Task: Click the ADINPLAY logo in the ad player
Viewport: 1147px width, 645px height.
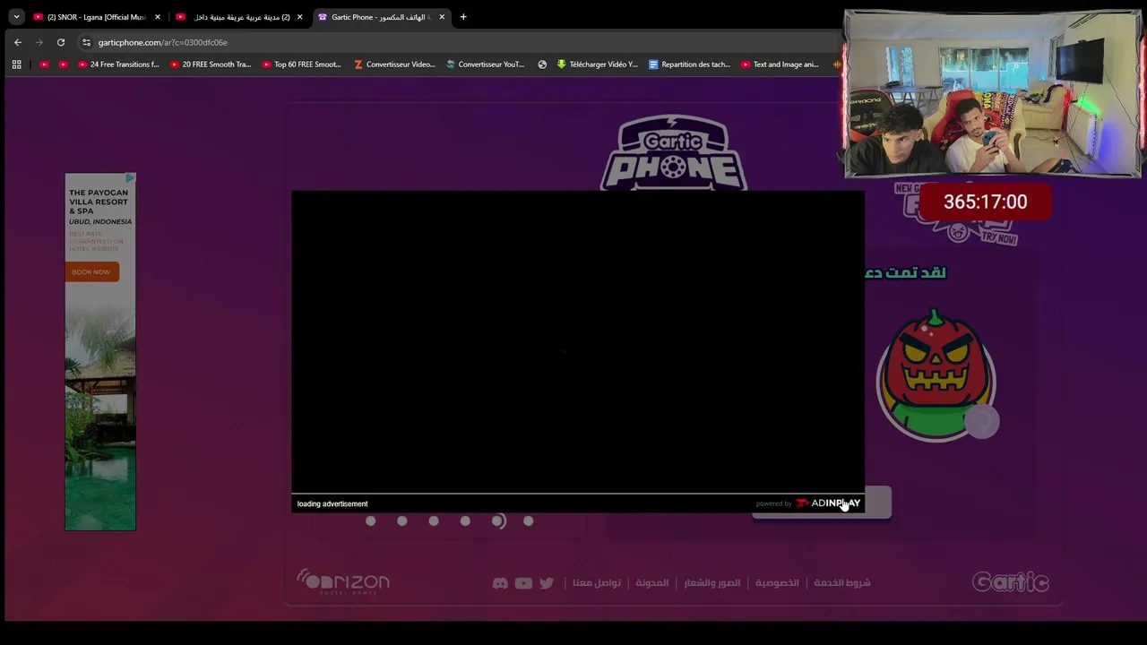Action: click(828, 503)
